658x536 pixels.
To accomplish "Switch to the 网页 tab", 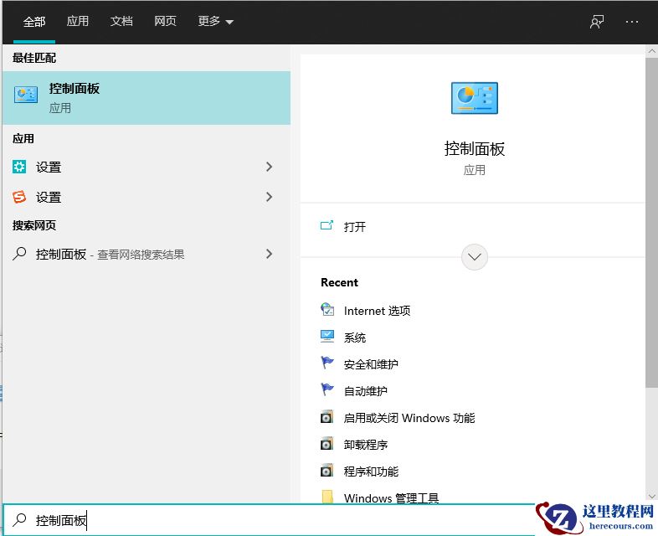I will point(165,21).
